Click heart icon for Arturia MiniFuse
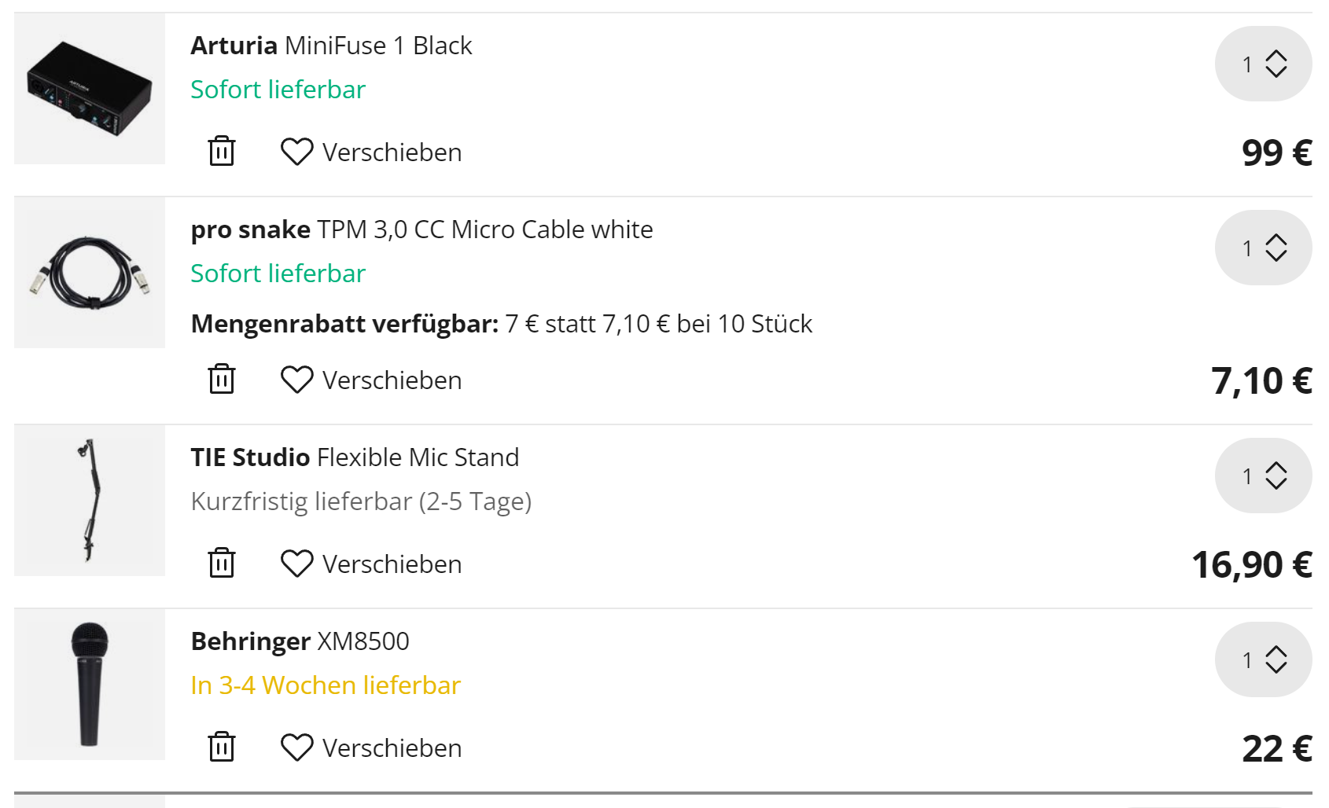This screenshot has height=808, width=1329. tap(297, 152)
